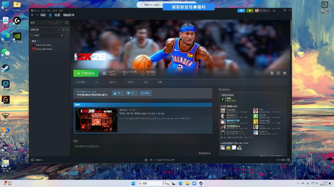
Task: Open Steam desktop shortcut icon
Action: (5, 69)
